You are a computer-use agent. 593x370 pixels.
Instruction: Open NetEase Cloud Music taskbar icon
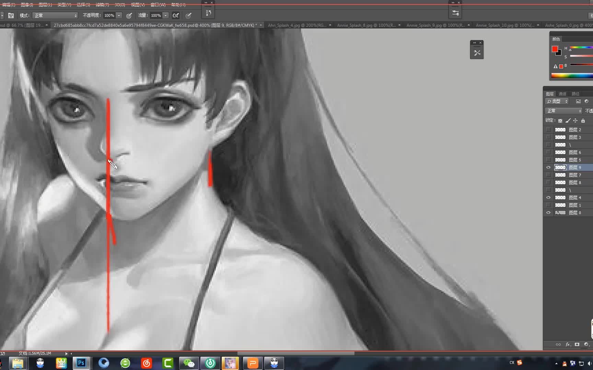[146, 363]
